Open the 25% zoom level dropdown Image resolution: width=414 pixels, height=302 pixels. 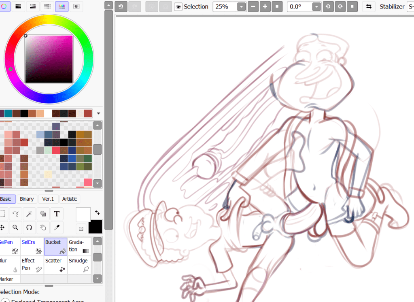click(x=241, y=7)
